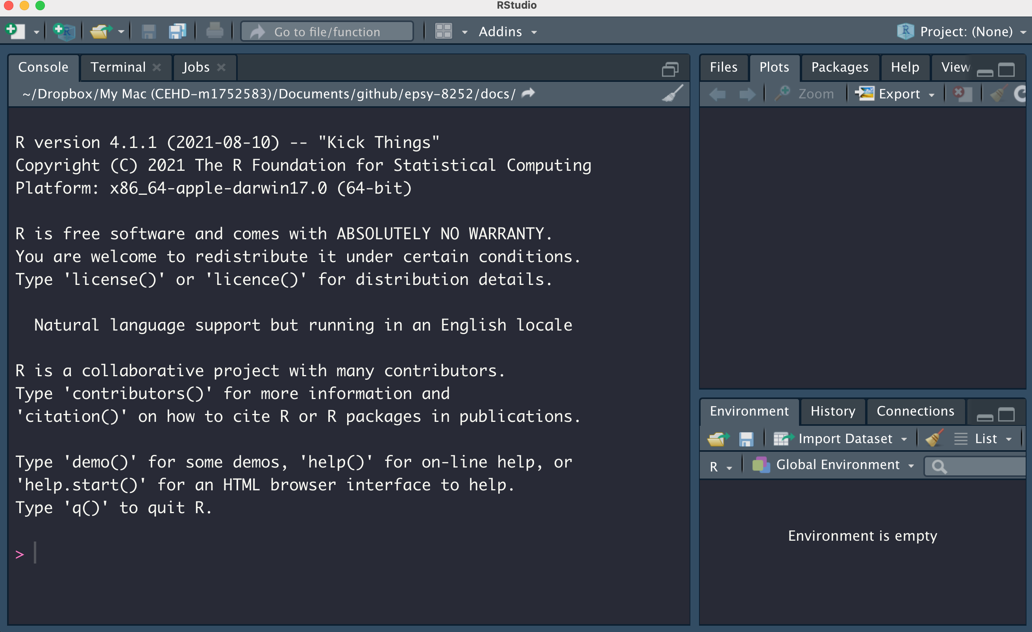The image size is (1032, 632).
Task: Click the Create a Project icon
Action: (64, 31)
